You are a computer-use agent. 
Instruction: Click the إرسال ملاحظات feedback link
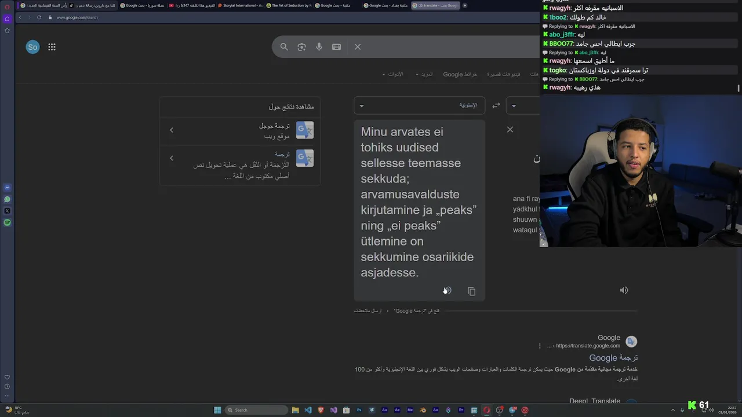click(368, 311)
